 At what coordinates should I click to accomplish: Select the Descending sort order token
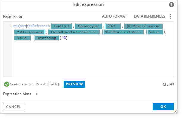click(x=46, y=38)
